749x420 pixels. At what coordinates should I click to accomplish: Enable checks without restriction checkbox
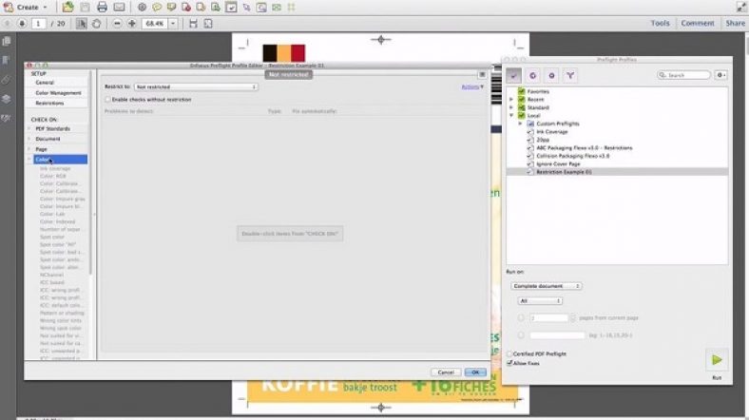click(x=108, y=99)
